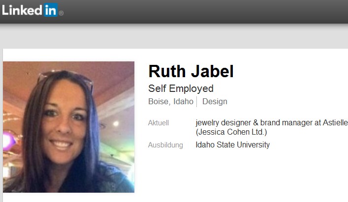Viewport: 348px width, 202px height.
Task: Click the Design industry label
Action: point(215,101)
